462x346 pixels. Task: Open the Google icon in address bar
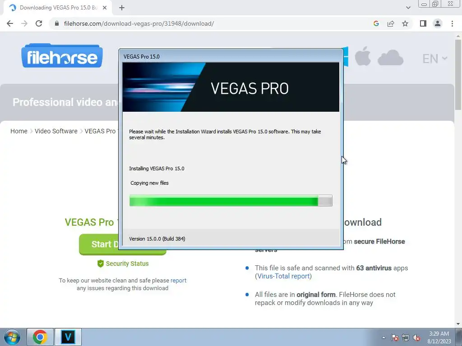[376, 23]
